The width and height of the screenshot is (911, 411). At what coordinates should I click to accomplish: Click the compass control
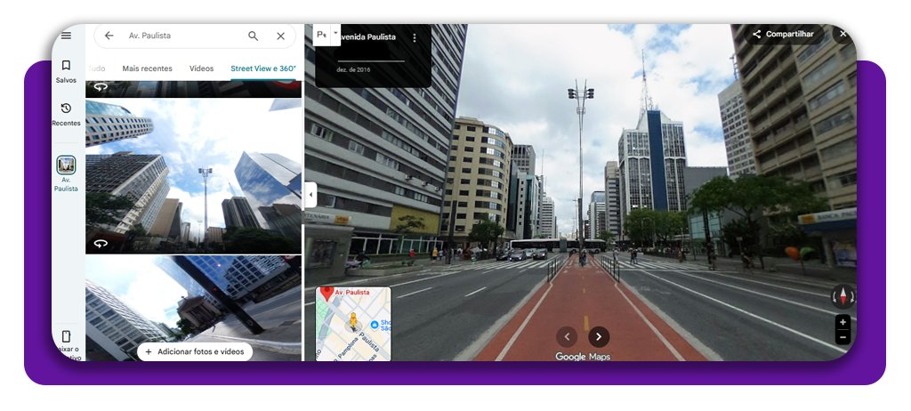(x=843, y=296)
